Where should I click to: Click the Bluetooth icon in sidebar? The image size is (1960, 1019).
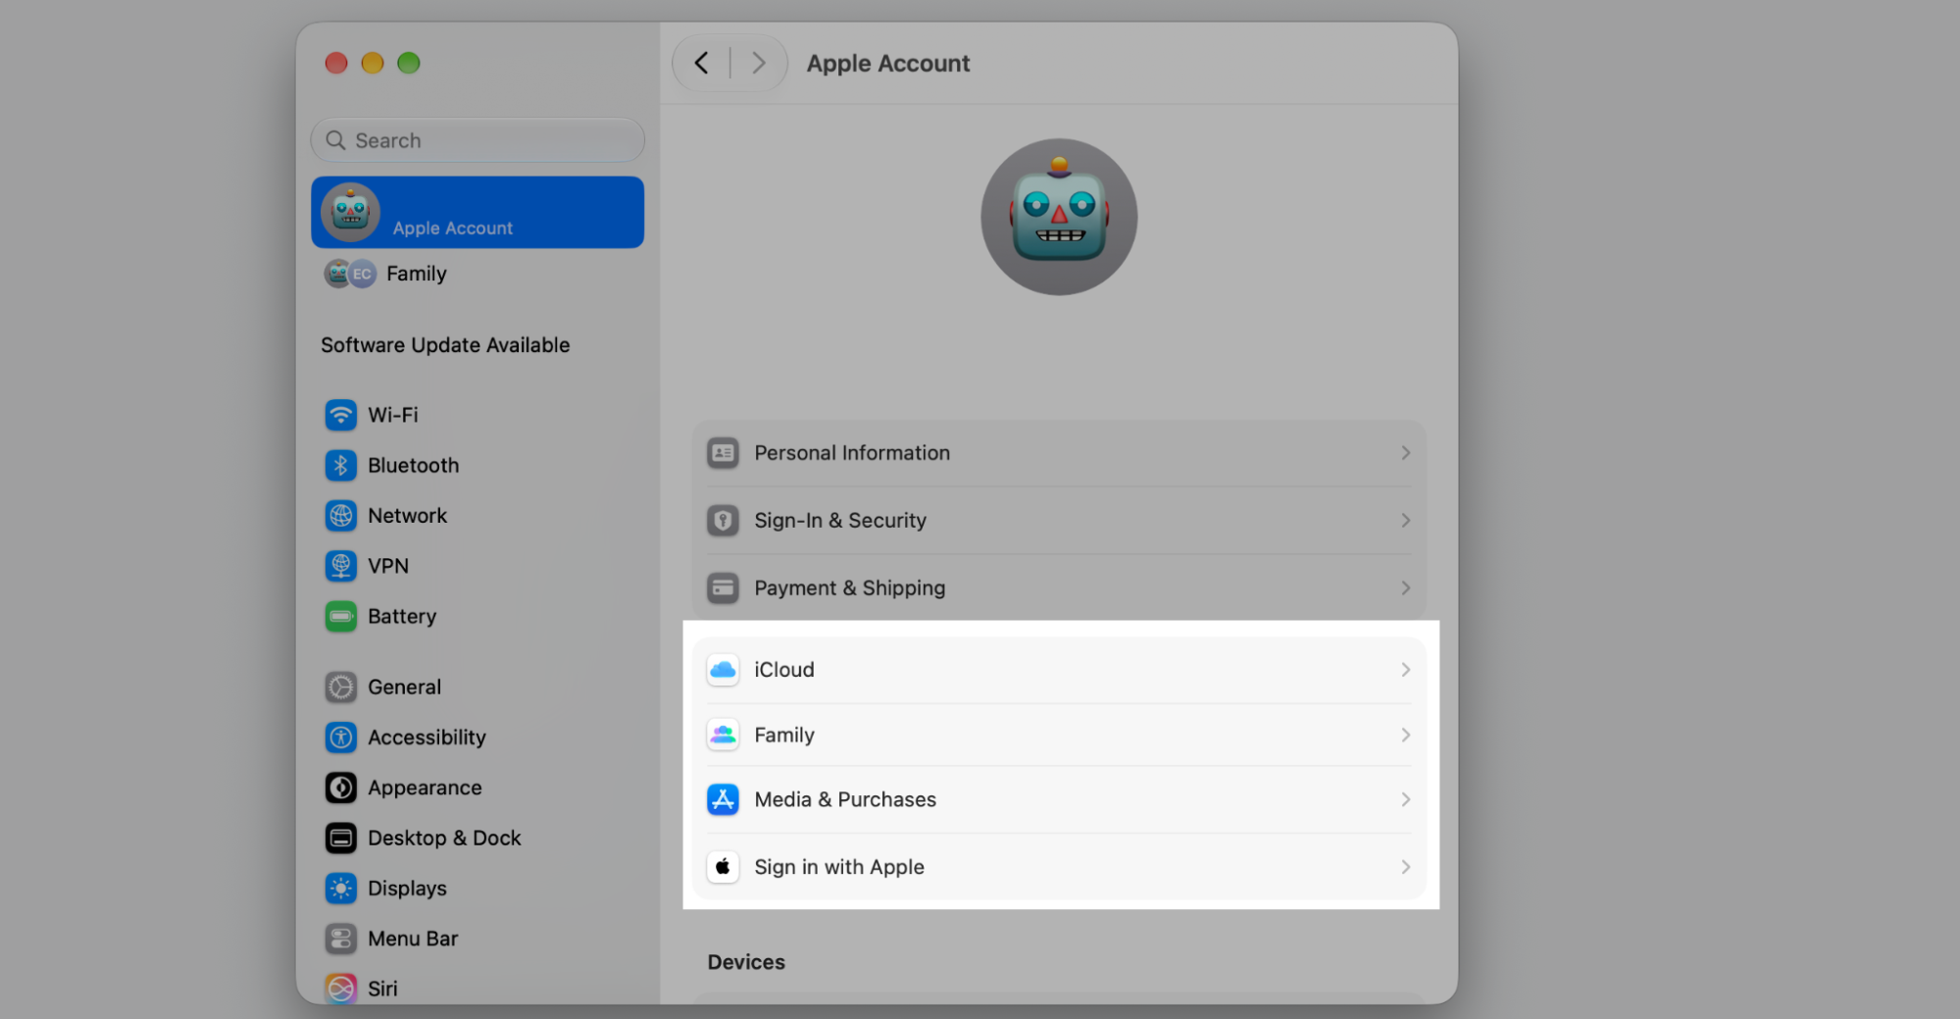click(x=340, y=465)
